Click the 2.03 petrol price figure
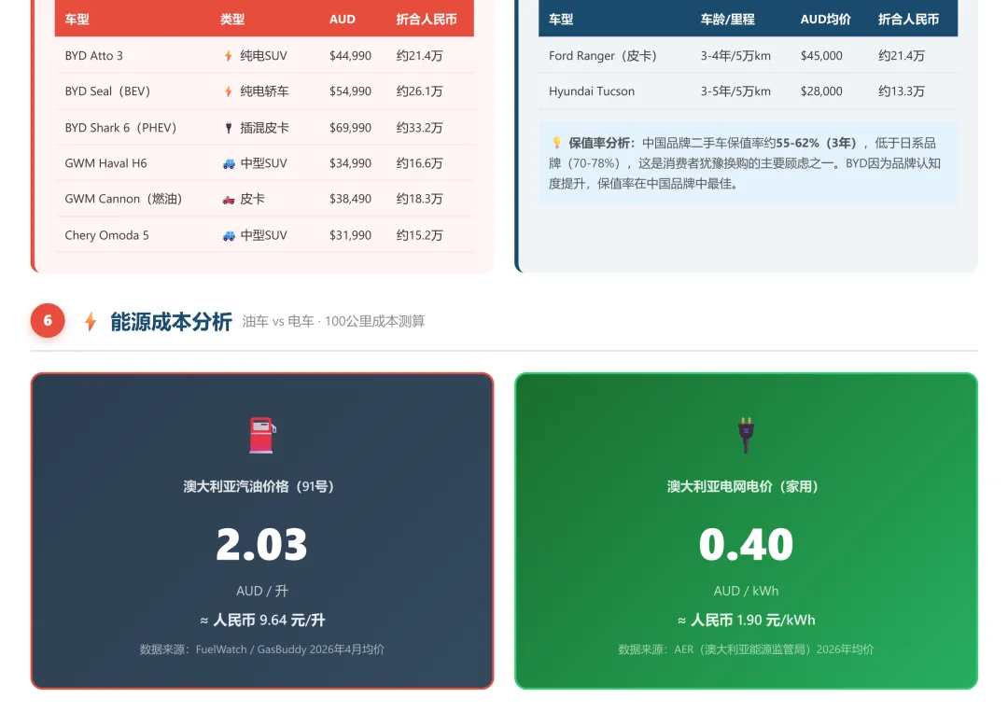Viewport: 1008px width, 712px height. tap(261, 546)
